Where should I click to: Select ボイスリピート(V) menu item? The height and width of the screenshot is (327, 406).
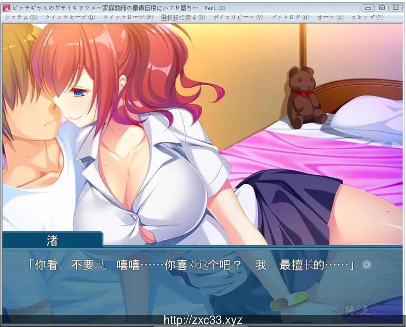238,18
